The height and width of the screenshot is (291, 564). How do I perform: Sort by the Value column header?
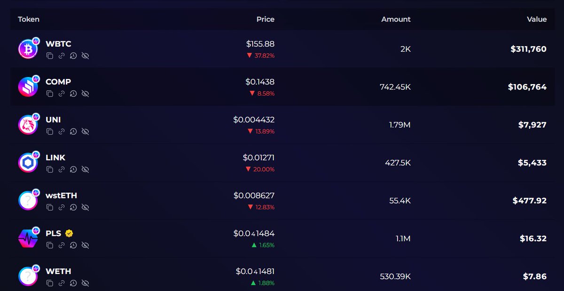coord(537,19)
